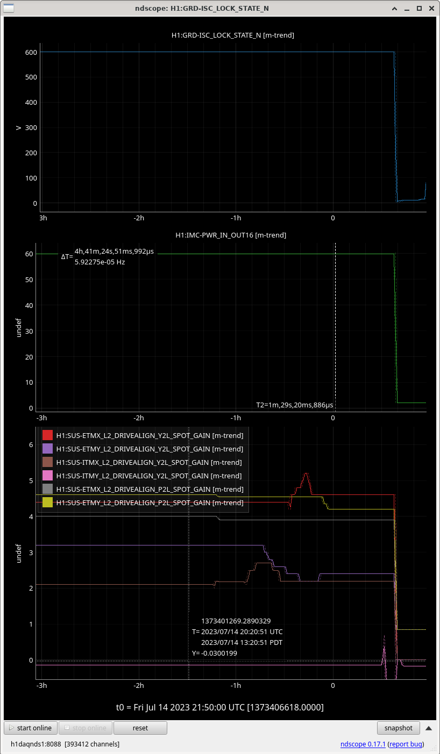The width and height of the screenshot is (440, 754).
Task: Minimize the ndscope window
Action: pos(407,8)
